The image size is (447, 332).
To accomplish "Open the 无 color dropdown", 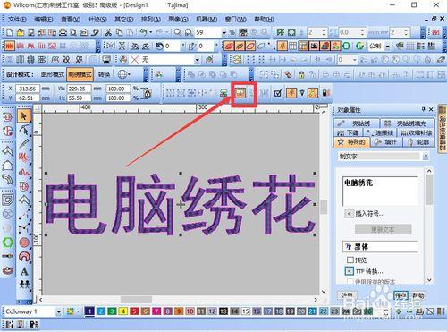I will tap(197, 60).
